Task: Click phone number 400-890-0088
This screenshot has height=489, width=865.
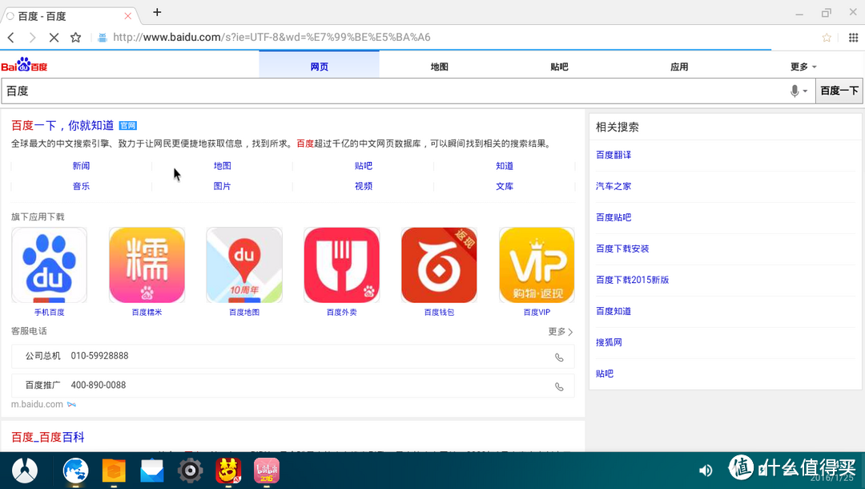Action: coord(99,386)
